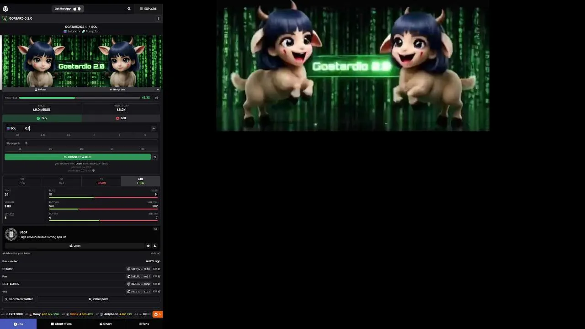Click the Get the App button
The width and height of the screenshot is (585, 329).
pyautogui.click(x=68, y=9)
